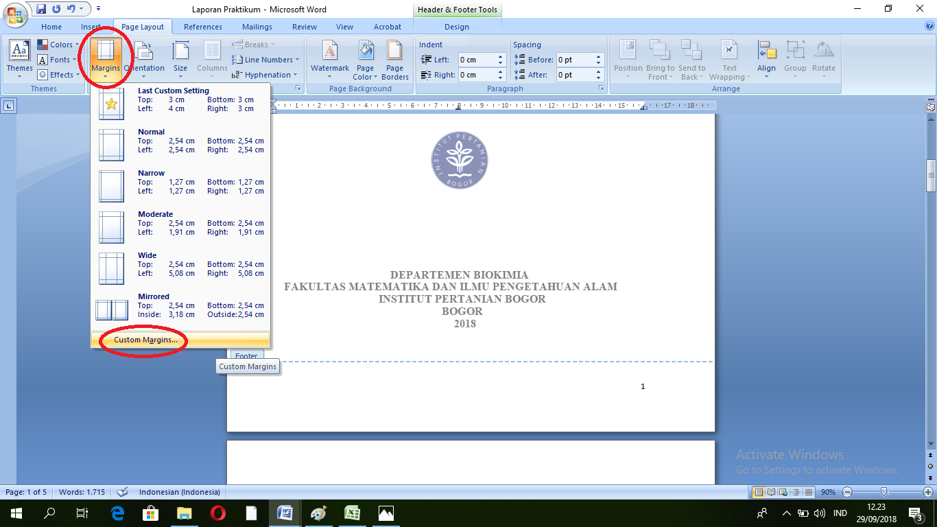The image size is (937, 527).
Task: Click Indonesian language status button
Action: tap(180, 492)
